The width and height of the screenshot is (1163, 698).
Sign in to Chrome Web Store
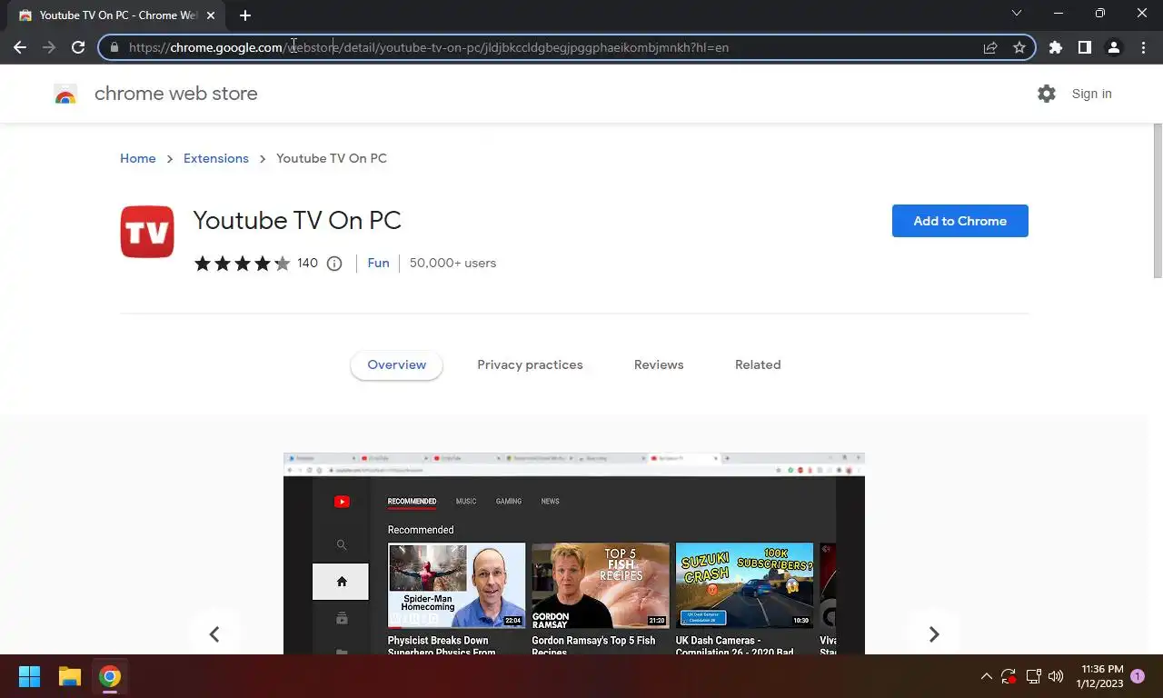point(1091,94)
